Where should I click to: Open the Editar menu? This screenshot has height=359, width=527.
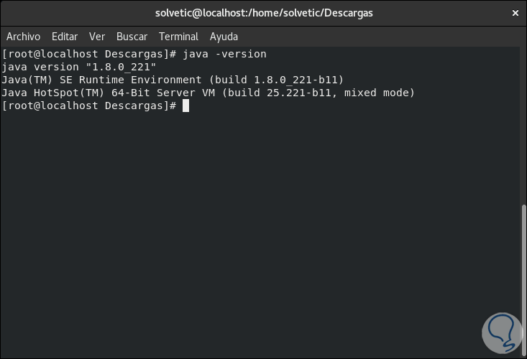pos(65,37)
